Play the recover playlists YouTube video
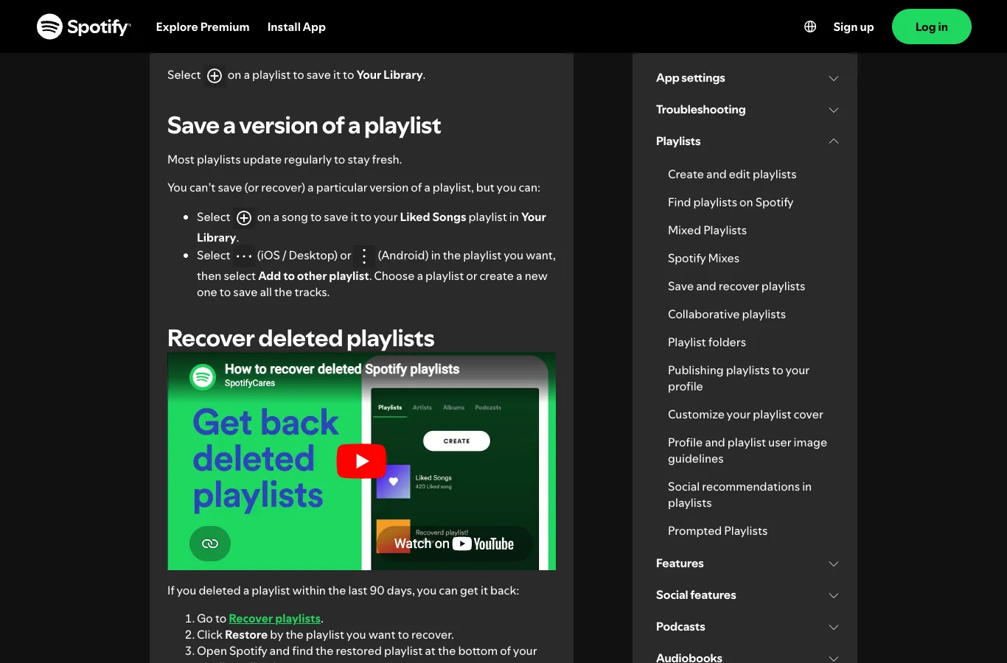 [x=361, y=461]
